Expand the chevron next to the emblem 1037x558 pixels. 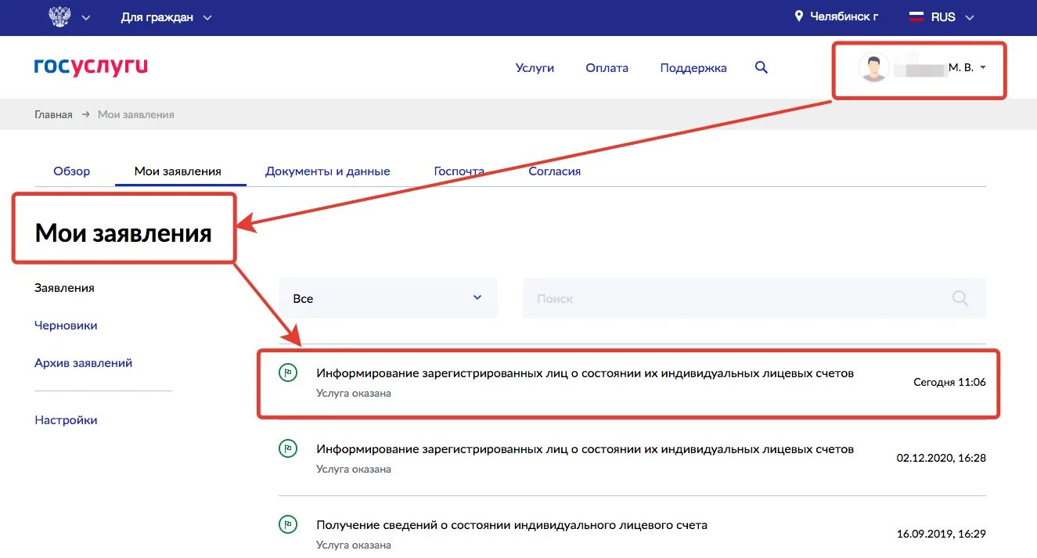coord(86,17)
